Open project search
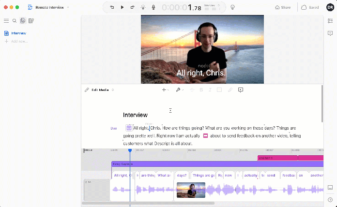Viewport: 337px width, 207px height. 15,21
